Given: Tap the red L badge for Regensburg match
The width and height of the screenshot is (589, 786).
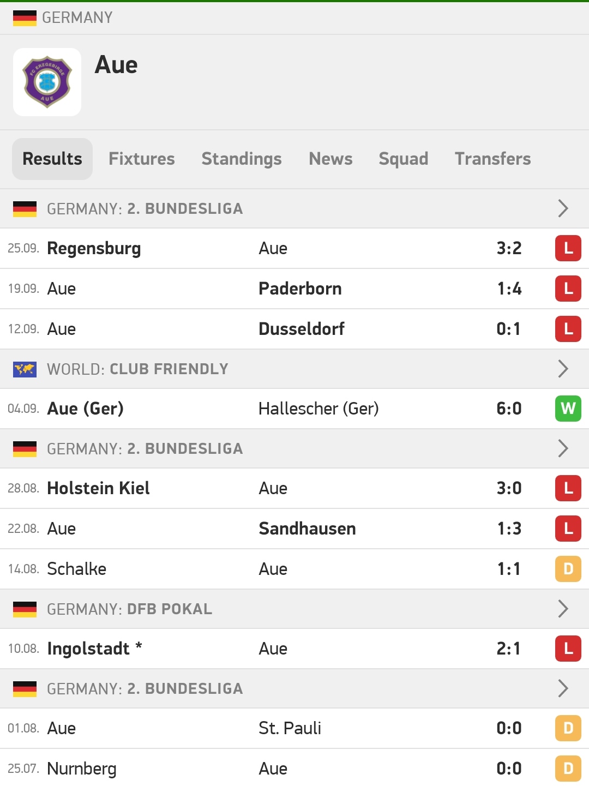Looking at the screenshot, I should point(568,248).
